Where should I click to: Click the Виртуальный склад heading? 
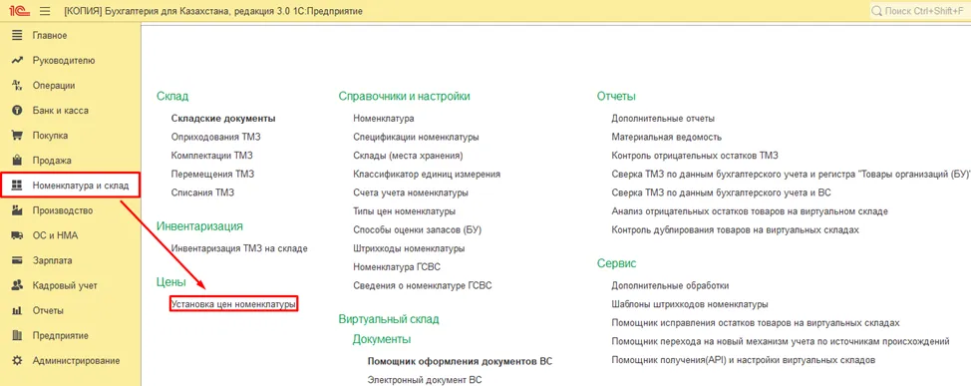[x=389, y=320]
